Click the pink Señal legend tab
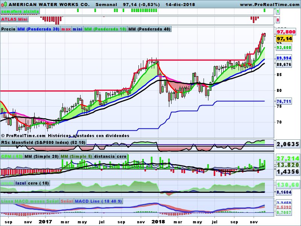This screenshot has height=226, width=301. click(67, 201)
